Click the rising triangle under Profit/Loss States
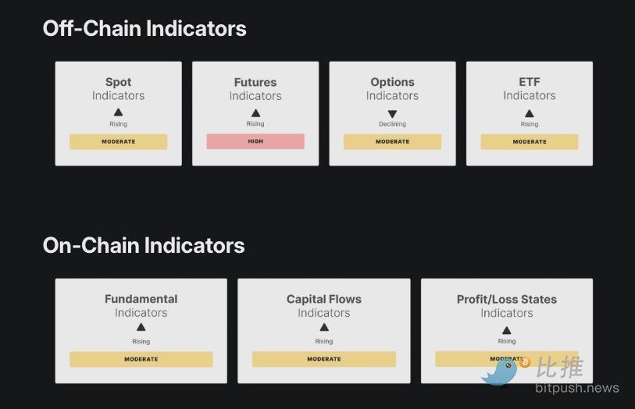Viewport: 635px width, 409px height. [x=507, y=330]
